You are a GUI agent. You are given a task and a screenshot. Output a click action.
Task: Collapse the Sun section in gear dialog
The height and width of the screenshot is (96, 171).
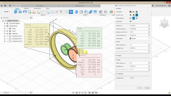116,42
